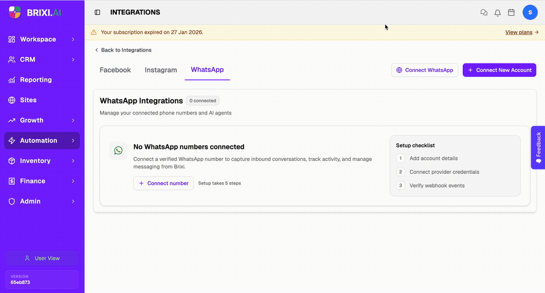Click the Connect number button
The height and width of the screenshot is (293, 545).
point(163,183)
